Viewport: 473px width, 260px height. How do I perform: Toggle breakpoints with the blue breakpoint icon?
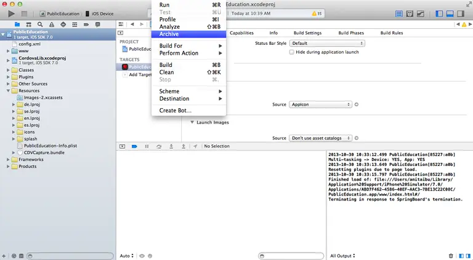(134, 146)
